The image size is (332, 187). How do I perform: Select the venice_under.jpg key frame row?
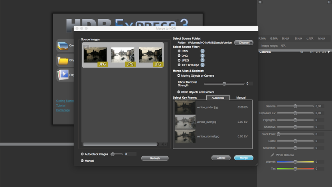pyautogui.click(x=213, y=107)
